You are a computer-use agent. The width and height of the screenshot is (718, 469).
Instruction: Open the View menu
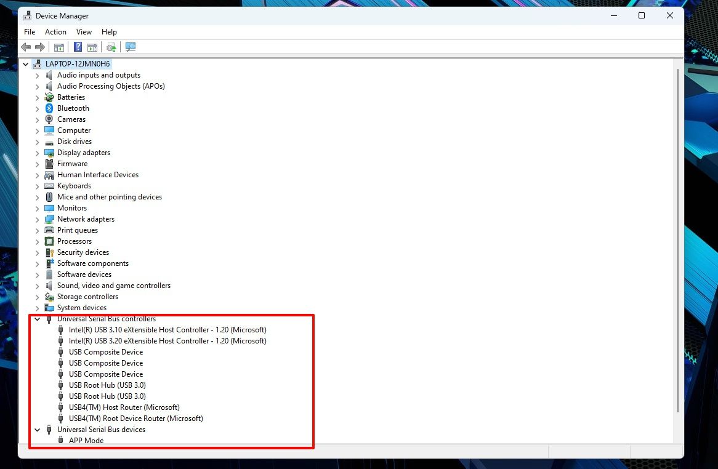pyautogui.click(x=84, y=31)
